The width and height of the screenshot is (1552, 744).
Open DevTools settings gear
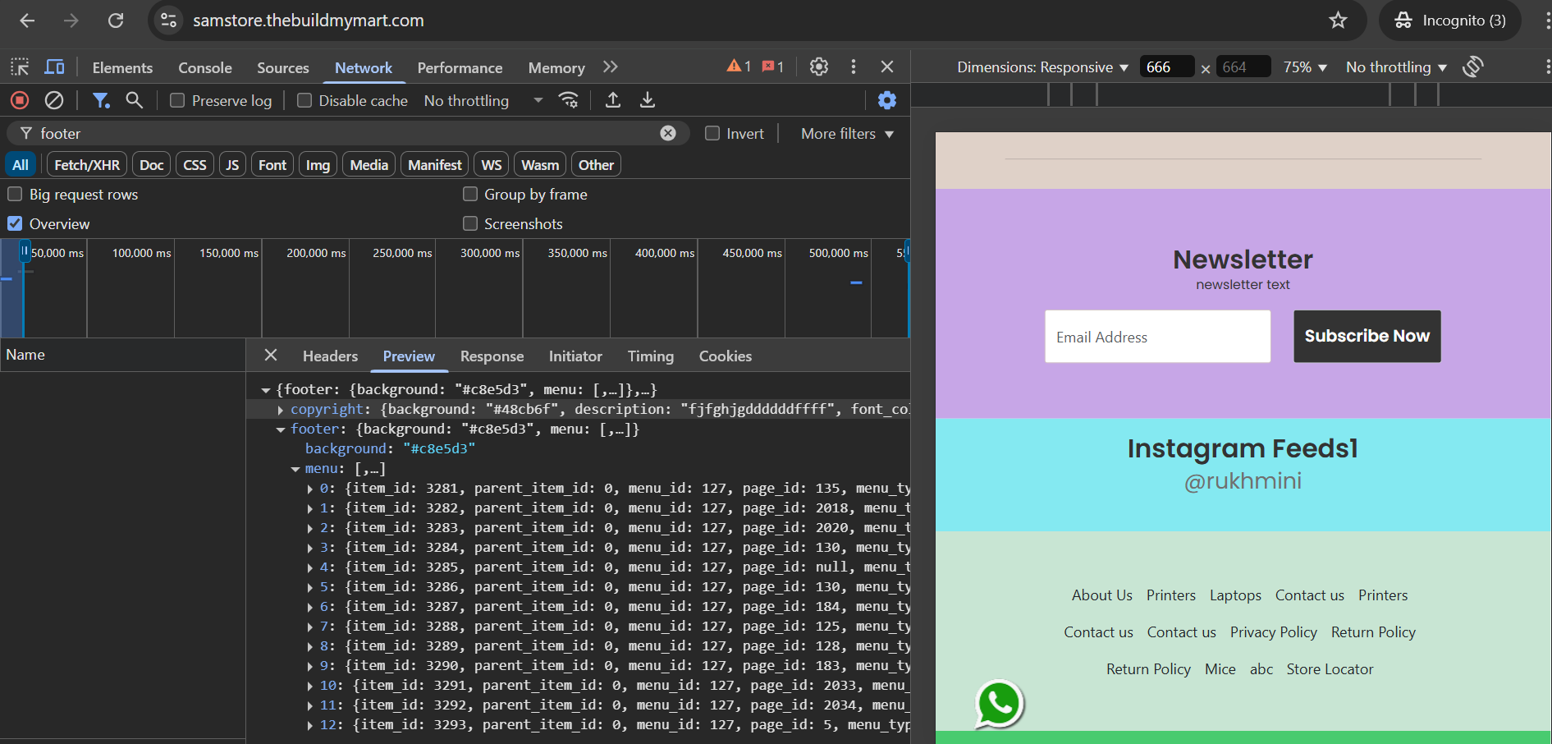click(818, 67)
